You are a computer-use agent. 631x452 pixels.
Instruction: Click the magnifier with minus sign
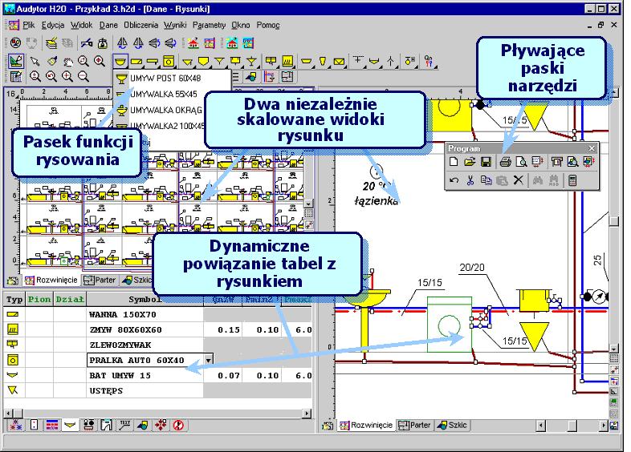pos(83,76)
